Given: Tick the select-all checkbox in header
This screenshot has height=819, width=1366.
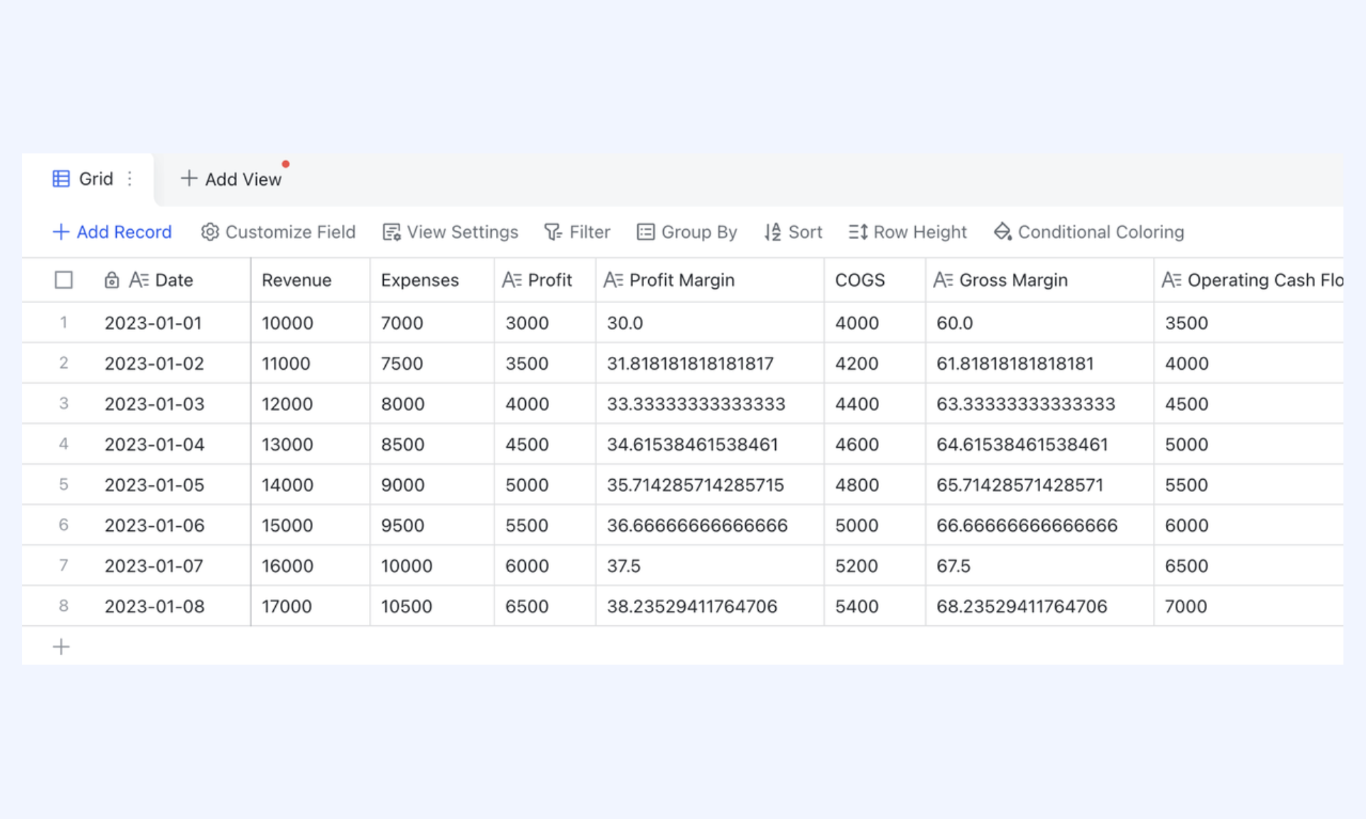Looking at the screenshot, I should [x=64, y=280].
